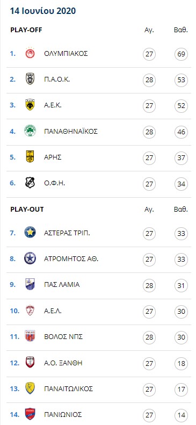
Task: Click the PLAY-OFF section heading
Action: click(26, 30)
